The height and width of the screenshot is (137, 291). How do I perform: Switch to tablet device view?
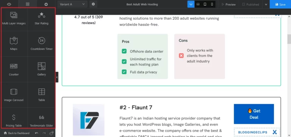(x=205, y=4)
